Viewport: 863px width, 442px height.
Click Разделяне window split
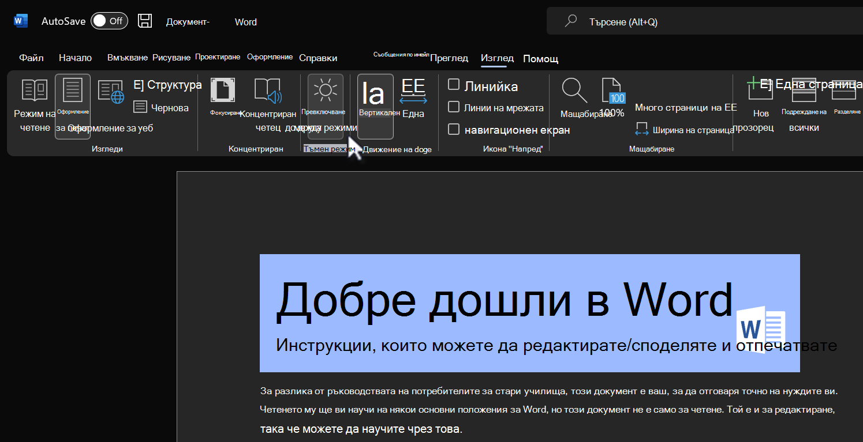tap(846, 98)
